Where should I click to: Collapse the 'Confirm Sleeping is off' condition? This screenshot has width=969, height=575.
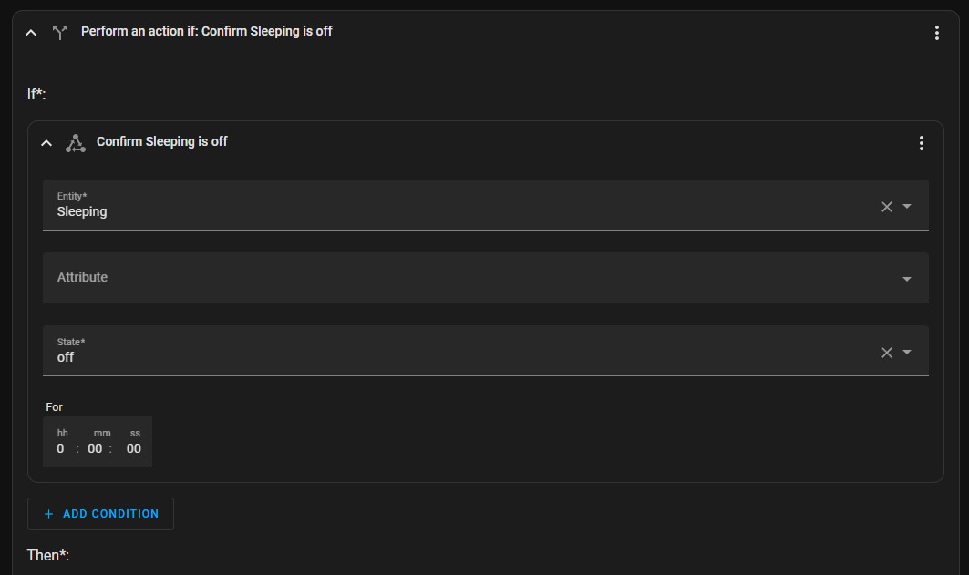click(x=46, y=142)
